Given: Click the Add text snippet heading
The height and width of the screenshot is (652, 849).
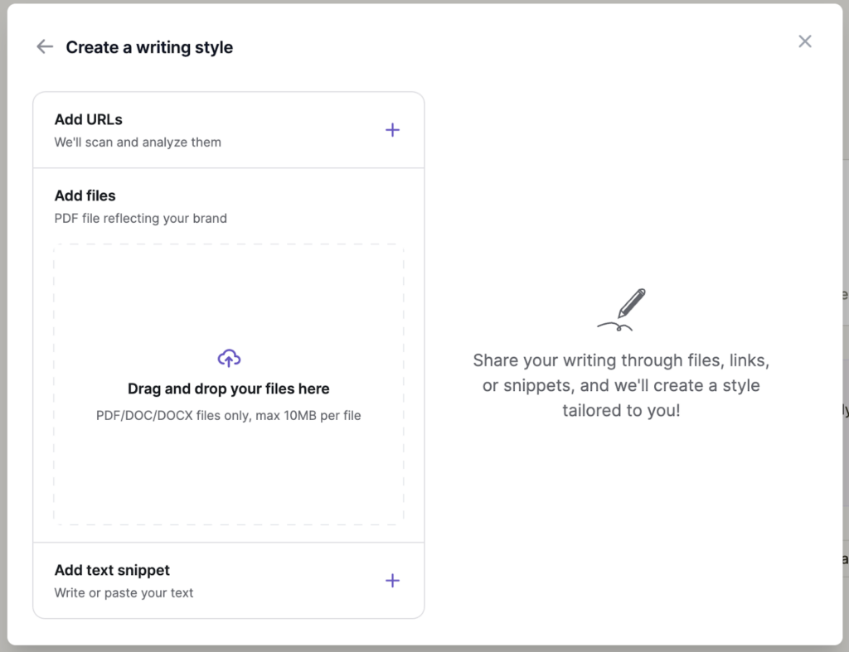Looking at the screenshot, I should (x=112, y=570).
